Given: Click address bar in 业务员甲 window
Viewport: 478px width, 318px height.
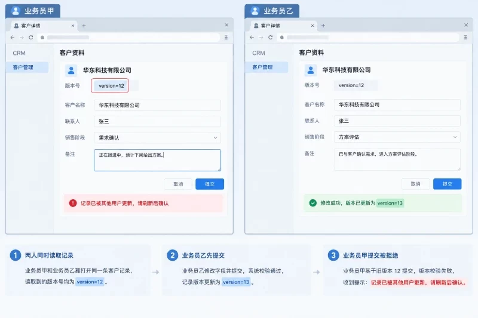Looking at the screenshot, I should pos(128,38).
